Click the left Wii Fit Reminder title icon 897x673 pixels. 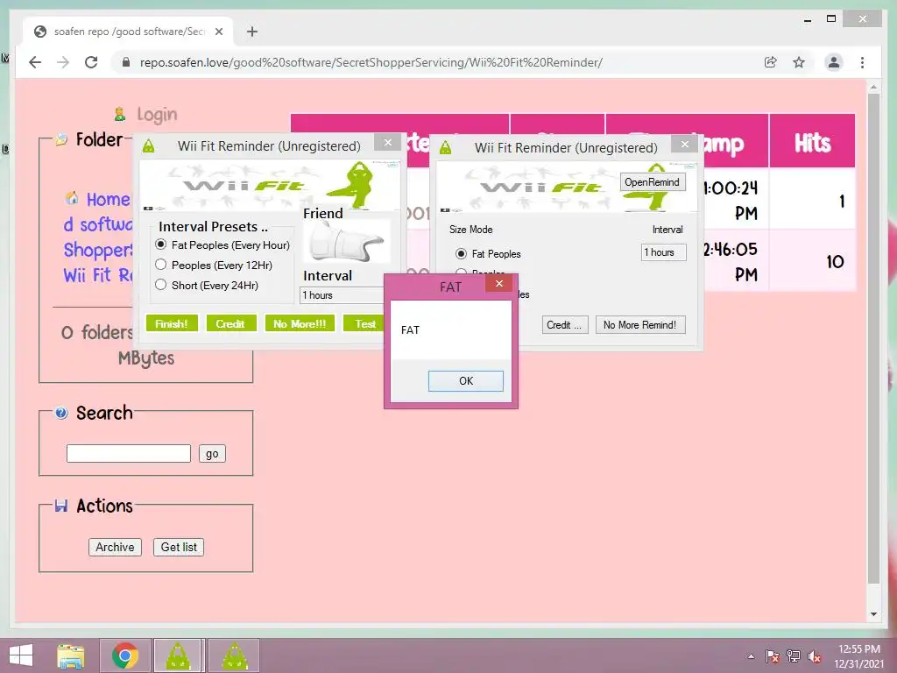click(x=148, y=146)
